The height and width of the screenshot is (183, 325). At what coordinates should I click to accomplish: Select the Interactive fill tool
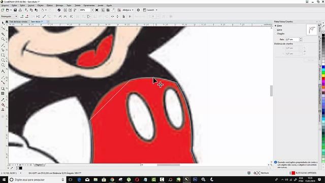3,105
